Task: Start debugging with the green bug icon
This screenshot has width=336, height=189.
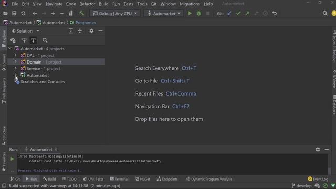Action: pos(199,14)
